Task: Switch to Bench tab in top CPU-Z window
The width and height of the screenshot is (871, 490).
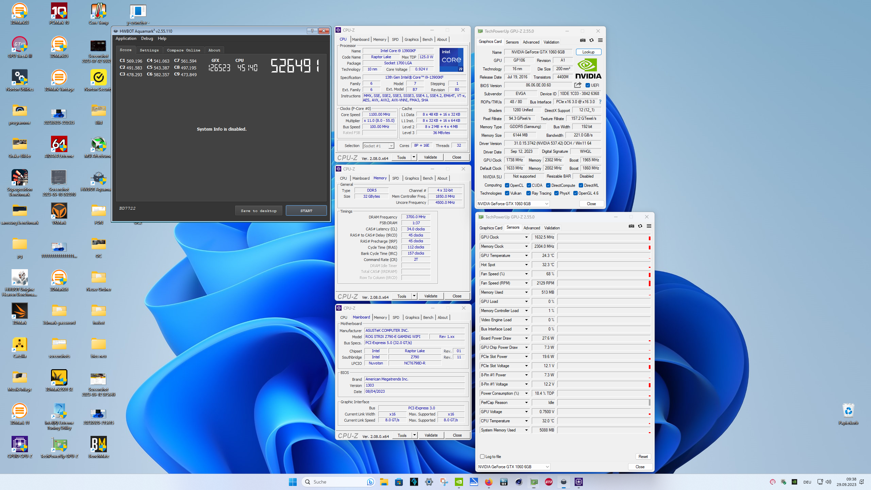Action: tap(427, 39)
